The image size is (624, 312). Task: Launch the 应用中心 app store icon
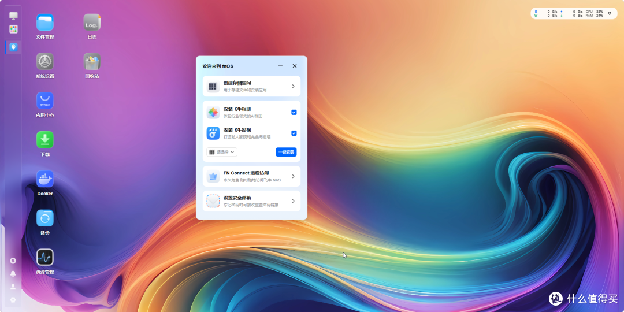click(x=45, y=101)
